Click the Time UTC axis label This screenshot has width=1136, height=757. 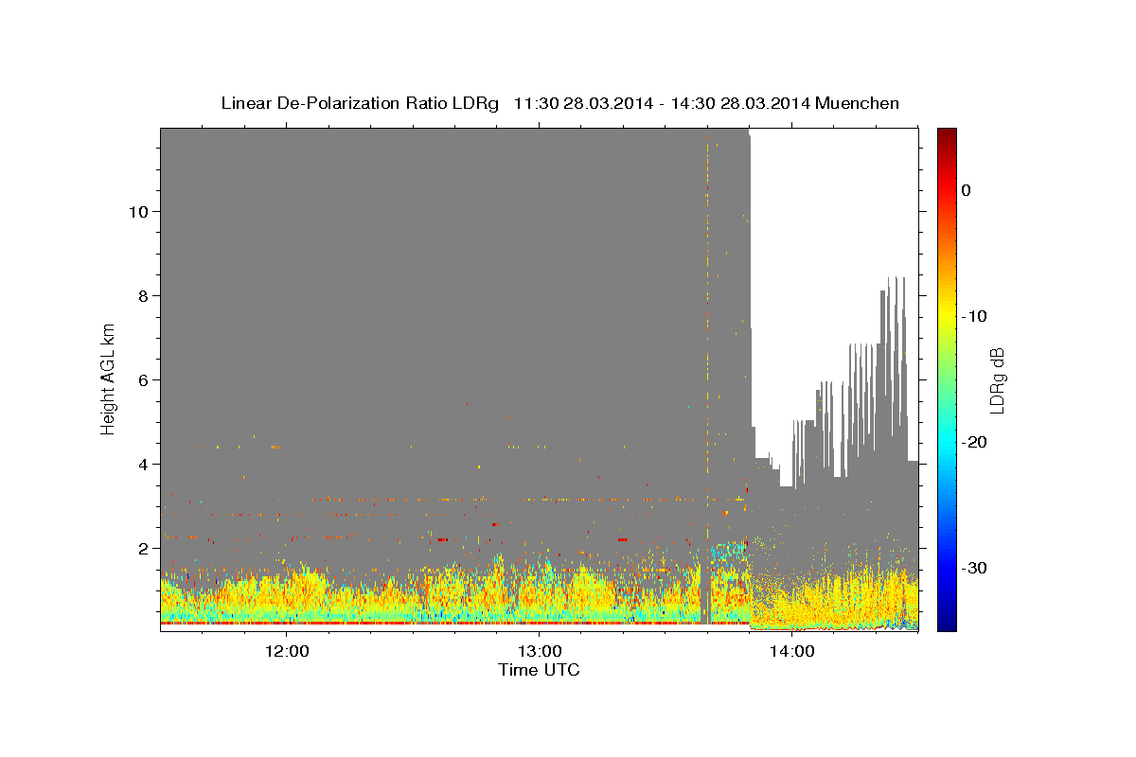point(539,670)
